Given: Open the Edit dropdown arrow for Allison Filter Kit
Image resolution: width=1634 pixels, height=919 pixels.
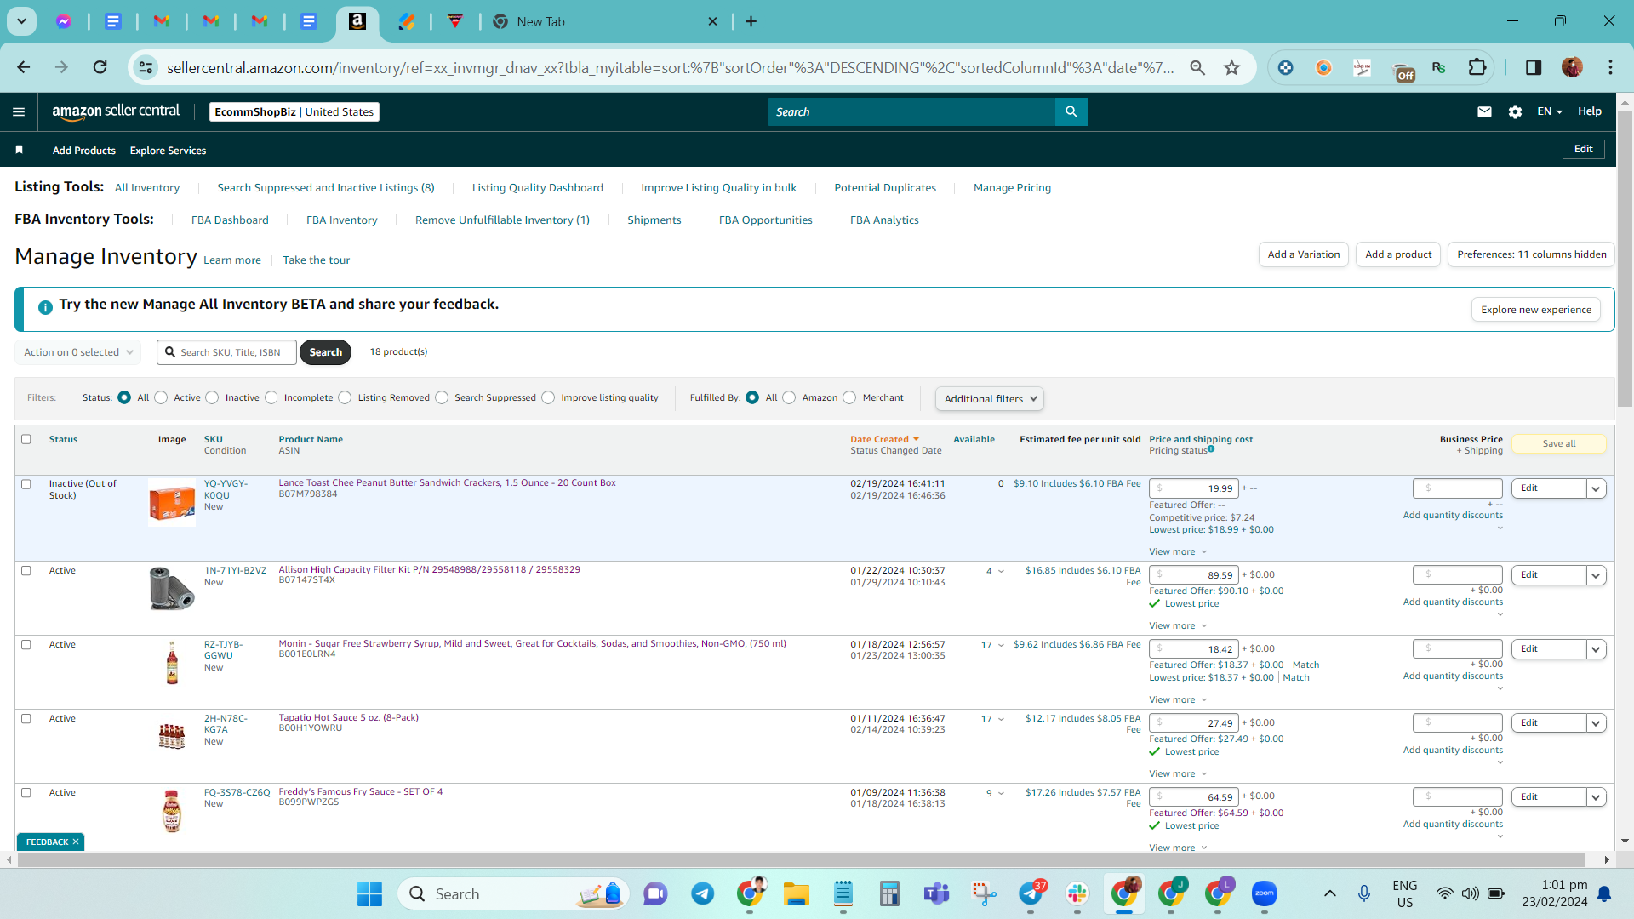Looking at the screenshot, I should coord(1597,575).
